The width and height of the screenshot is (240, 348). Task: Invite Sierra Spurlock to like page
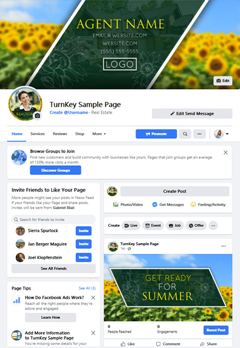tap(83, 231)
